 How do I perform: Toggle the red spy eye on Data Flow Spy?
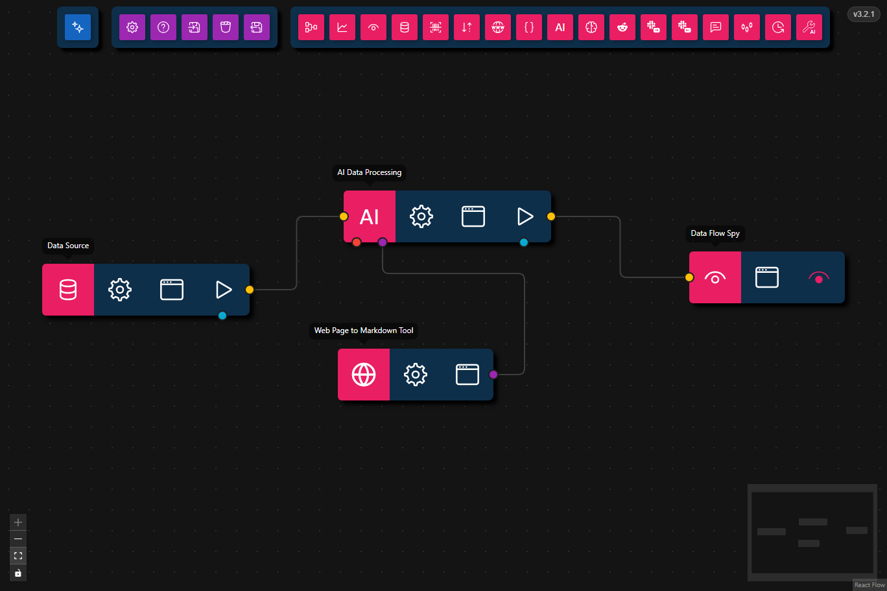[x=819, y=278]
